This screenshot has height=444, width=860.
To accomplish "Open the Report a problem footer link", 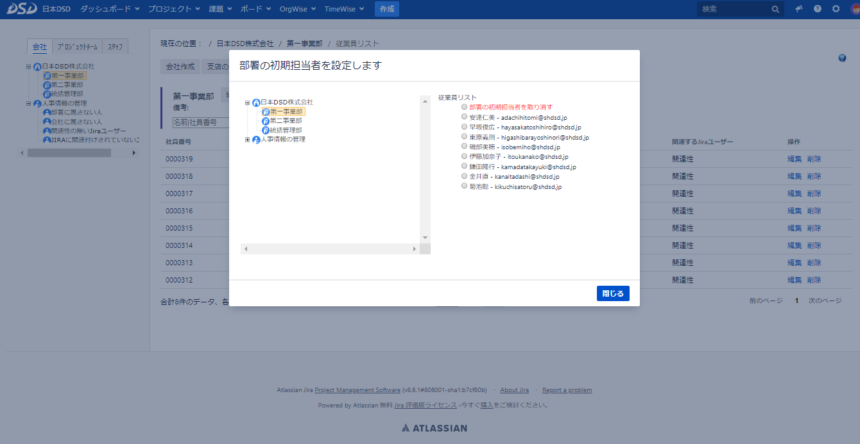I will (x=567, y=390).
